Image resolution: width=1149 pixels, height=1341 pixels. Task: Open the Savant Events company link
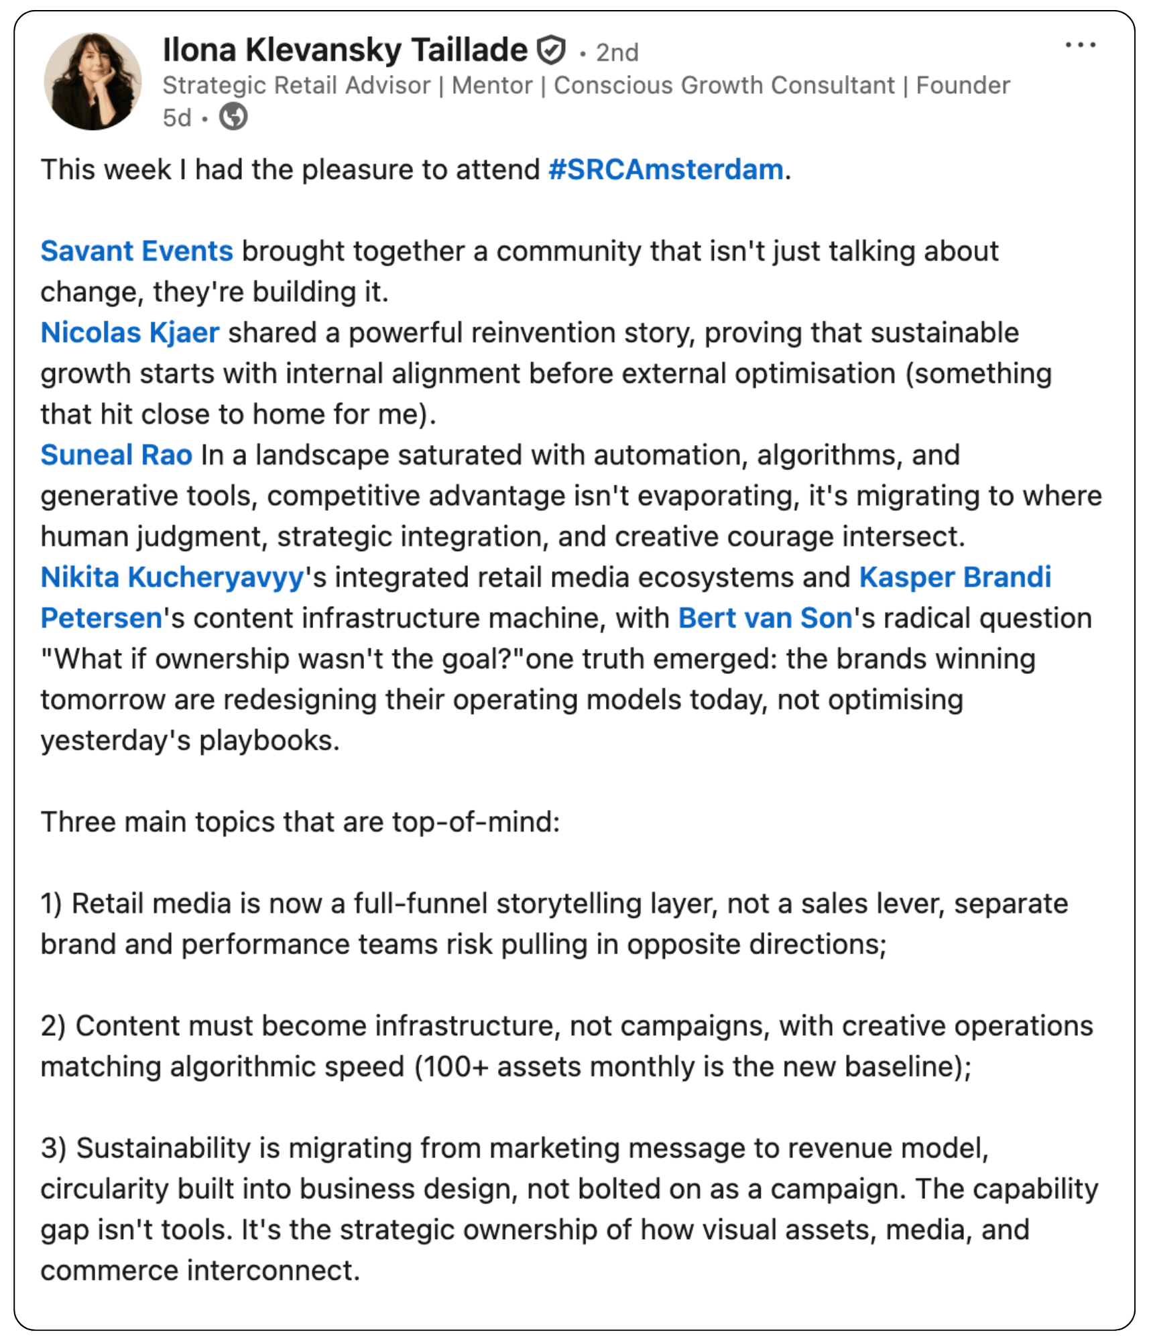137,251
